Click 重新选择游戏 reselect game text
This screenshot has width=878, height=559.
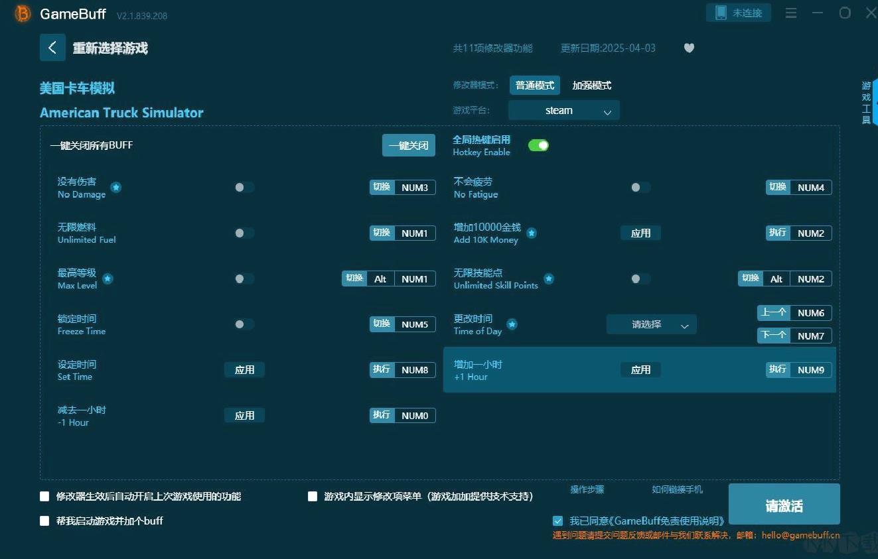110,48
